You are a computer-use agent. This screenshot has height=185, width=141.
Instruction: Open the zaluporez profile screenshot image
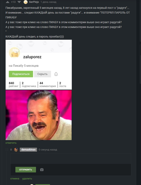[x=39, y=65]
